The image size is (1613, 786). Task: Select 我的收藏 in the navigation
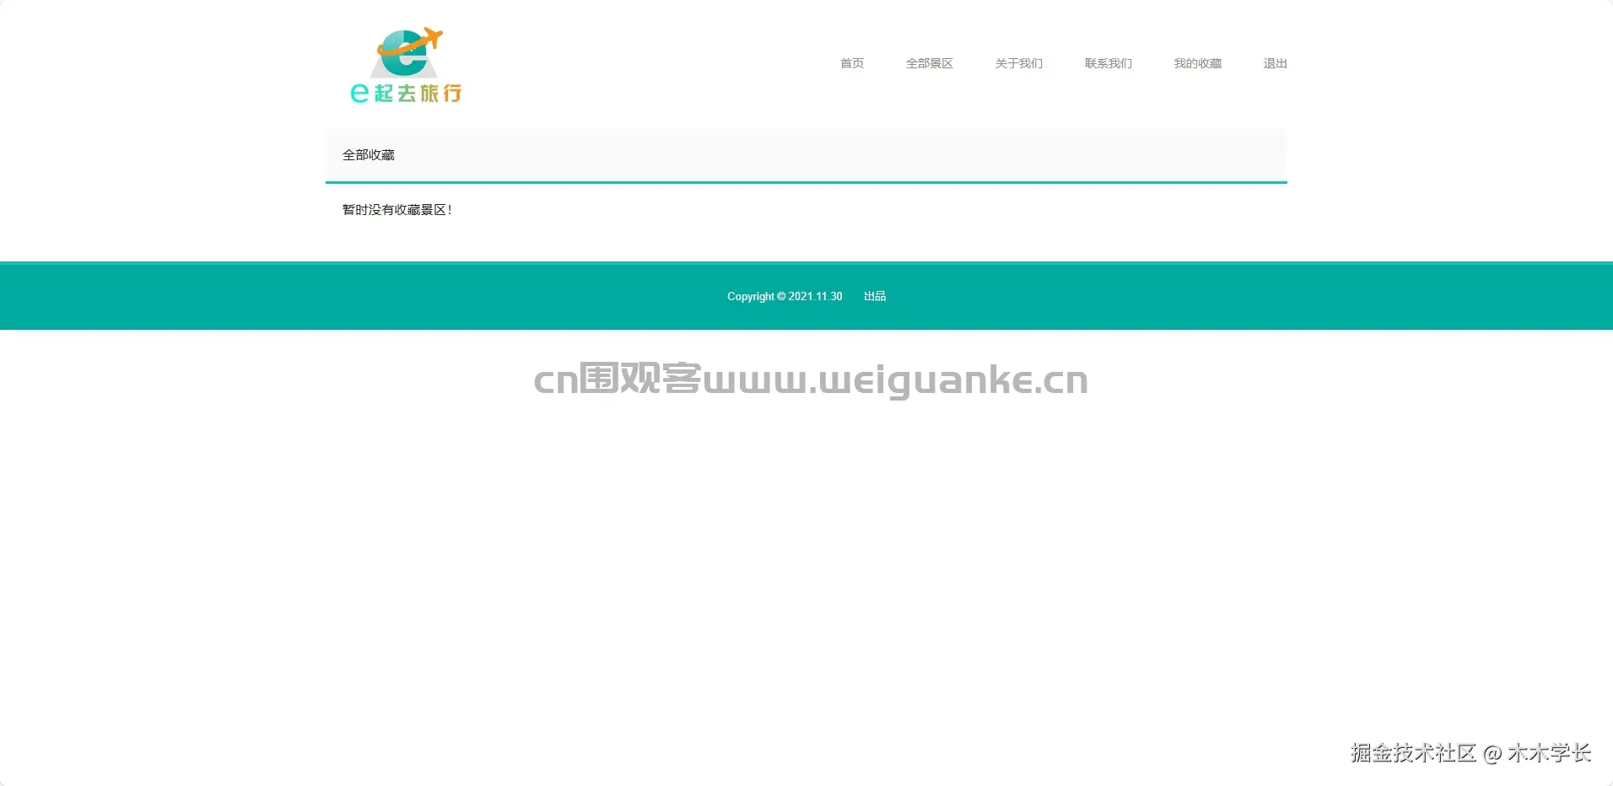coord(1197,63)
